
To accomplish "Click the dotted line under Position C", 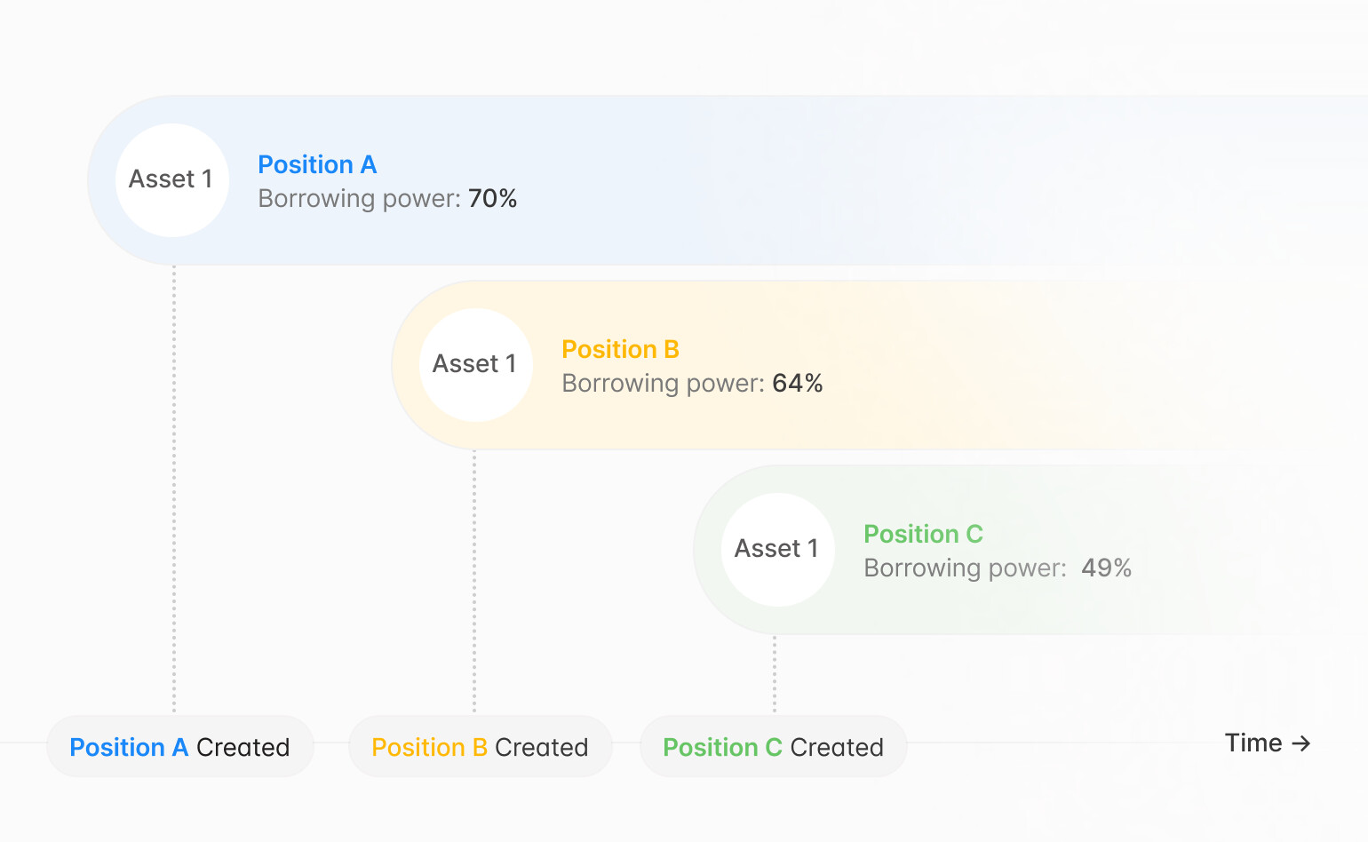I will tap(775, 673).
